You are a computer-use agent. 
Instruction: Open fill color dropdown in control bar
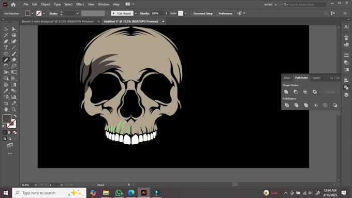(33, 13)
